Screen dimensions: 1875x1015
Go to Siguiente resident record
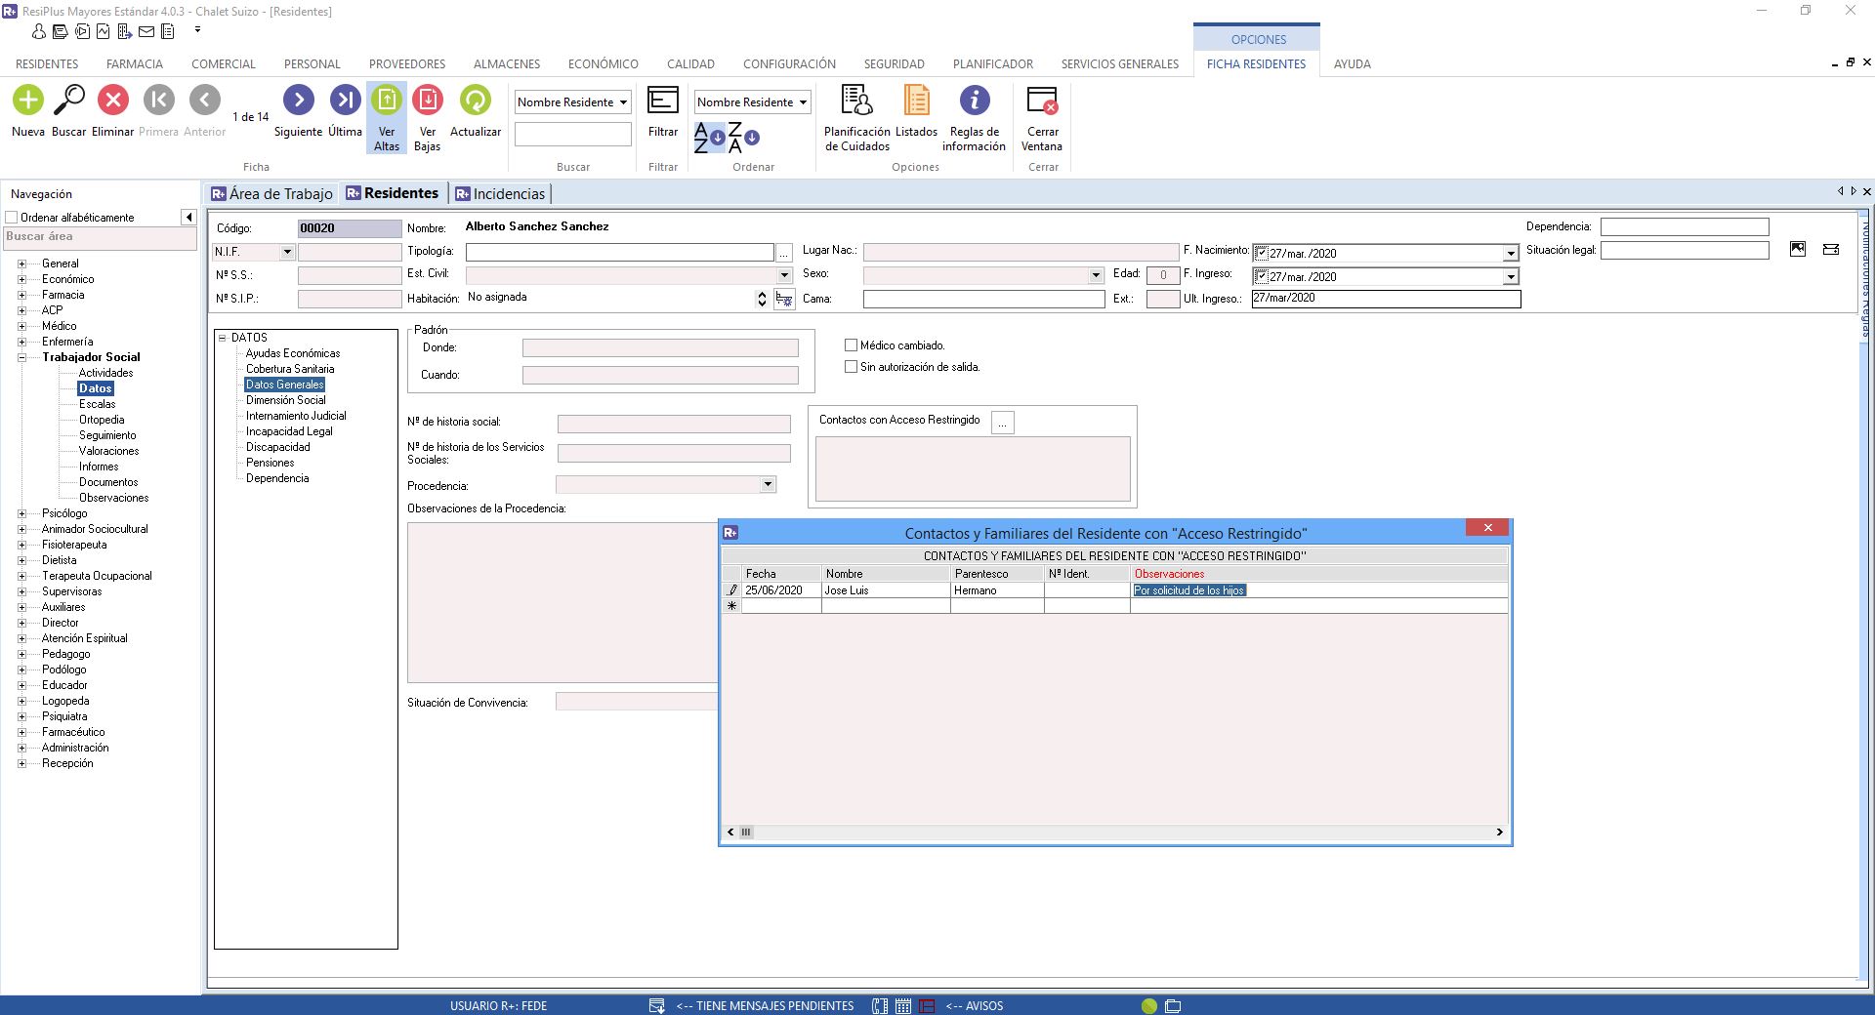coord(298,100)
